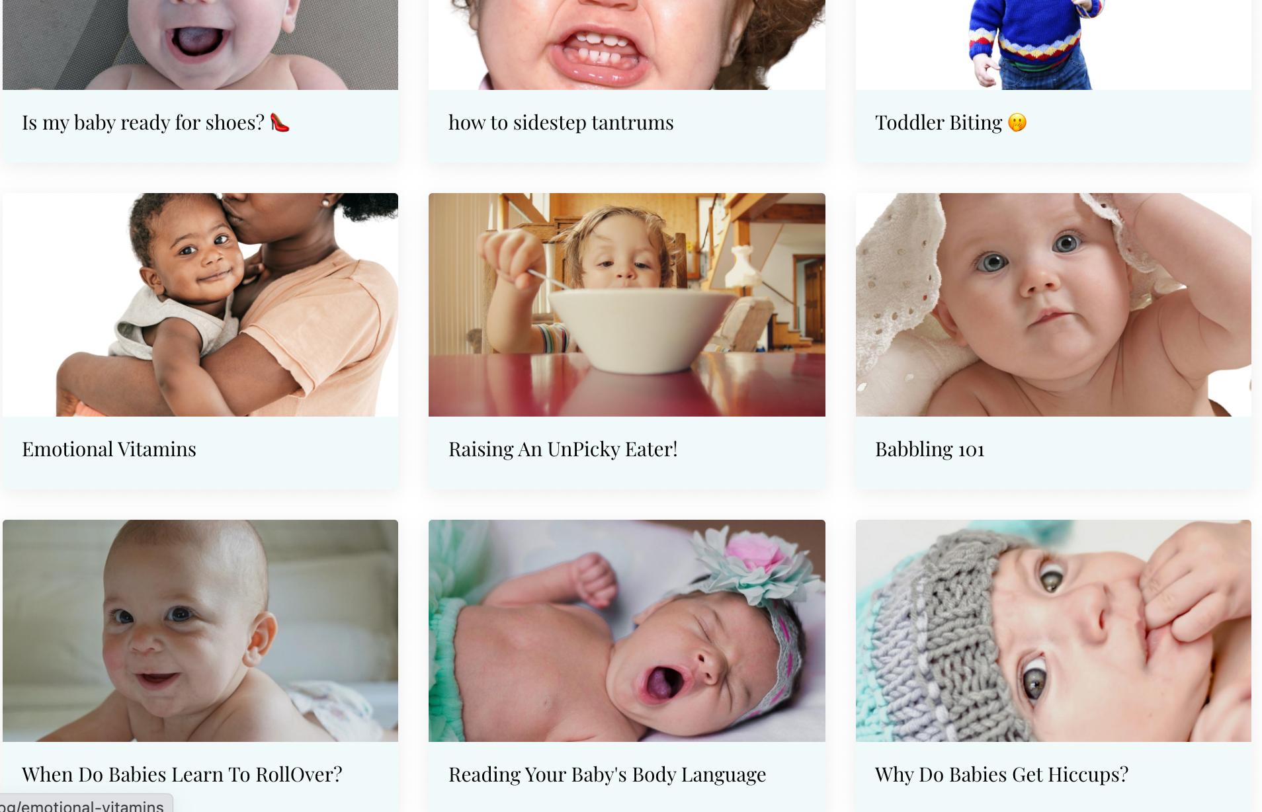Select the mother kissing baby photo
1262x812 pixels.
200,305
